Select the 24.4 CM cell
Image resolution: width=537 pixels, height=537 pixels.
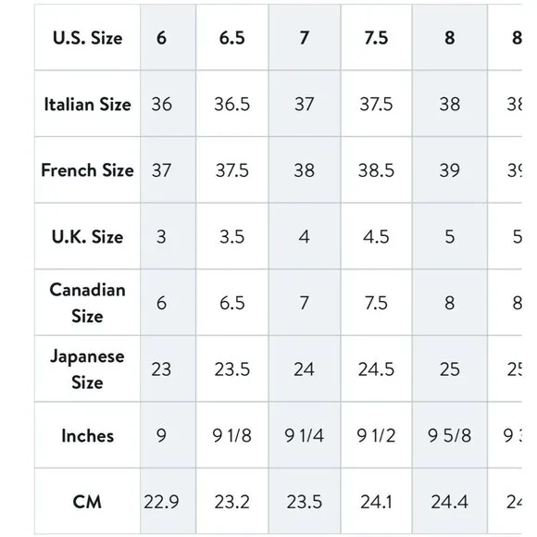click(x=449, y=502)
